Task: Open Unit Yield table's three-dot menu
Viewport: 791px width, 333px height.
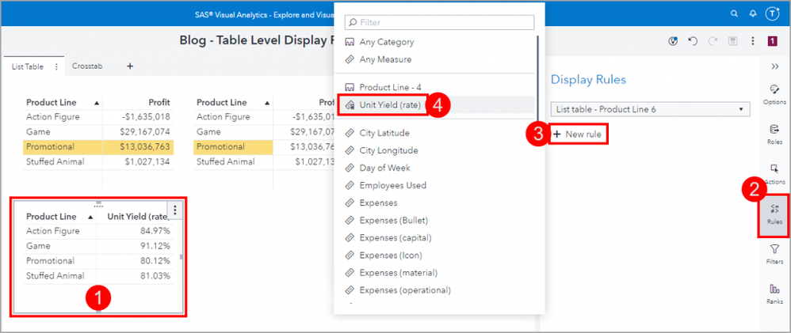Action: click(176, 210)
